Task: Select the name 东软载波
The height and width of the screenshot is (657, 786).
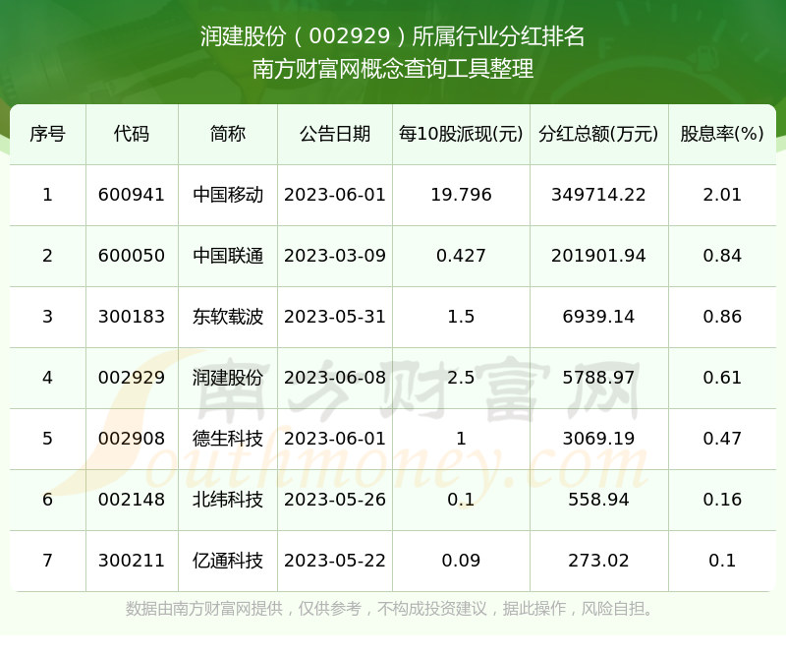Action: pyautogui.click(x=228, y=317)
